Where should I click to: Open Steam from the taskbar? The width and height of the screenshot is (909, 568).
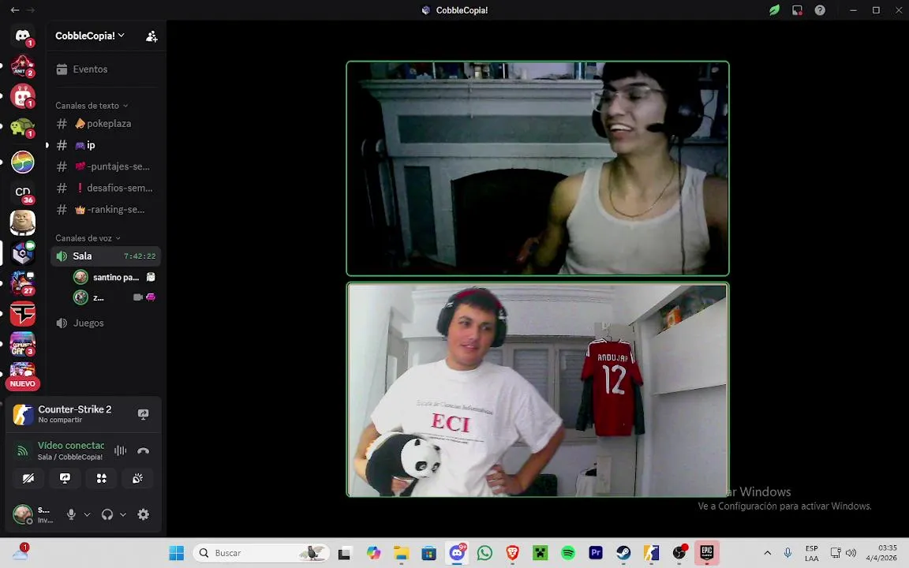click(623, 553)
